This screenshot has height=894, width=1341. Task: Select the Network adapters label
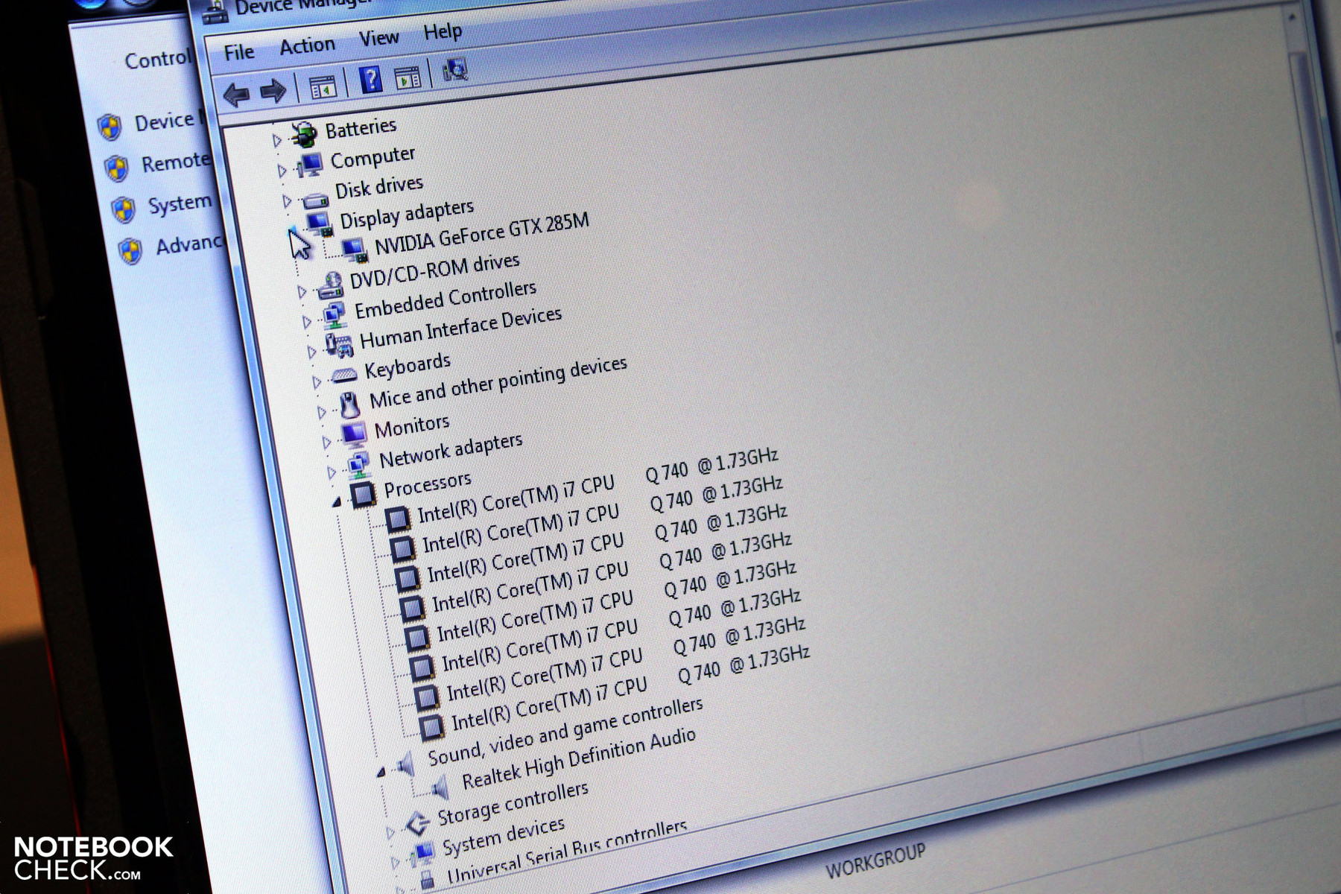451,451
